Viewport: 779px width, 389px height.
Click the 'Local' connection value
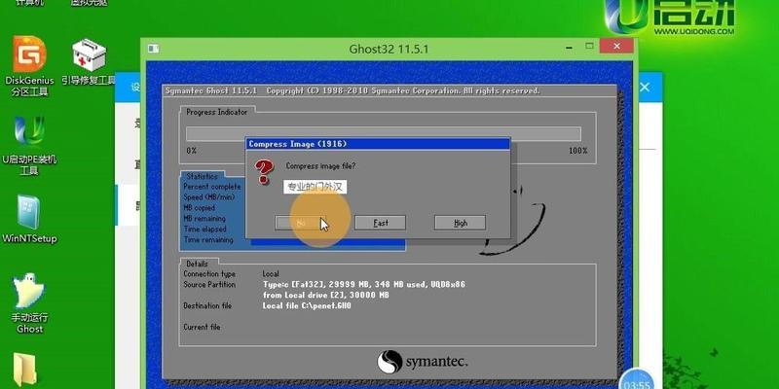[271, 274]
